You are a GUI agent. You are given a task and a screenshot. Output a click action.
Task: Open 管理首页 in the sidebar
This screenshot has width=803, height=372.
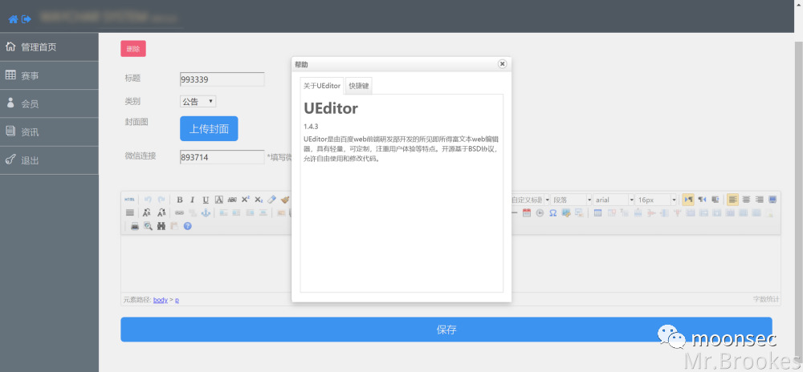coord(49,47)
